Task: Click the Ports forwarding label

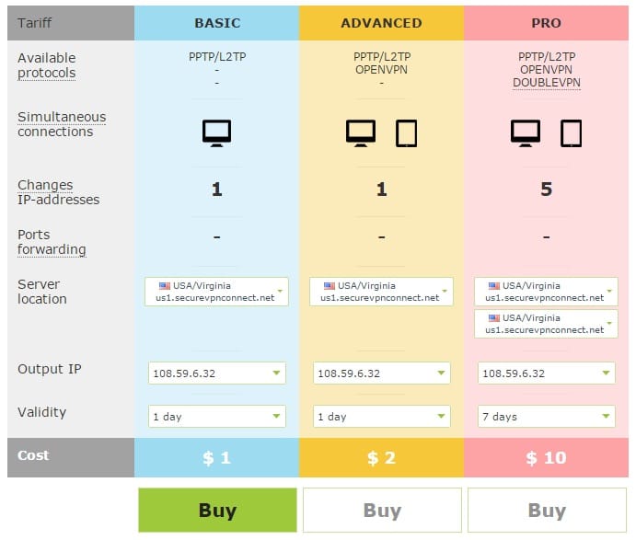Action: [x=52, y=242]
